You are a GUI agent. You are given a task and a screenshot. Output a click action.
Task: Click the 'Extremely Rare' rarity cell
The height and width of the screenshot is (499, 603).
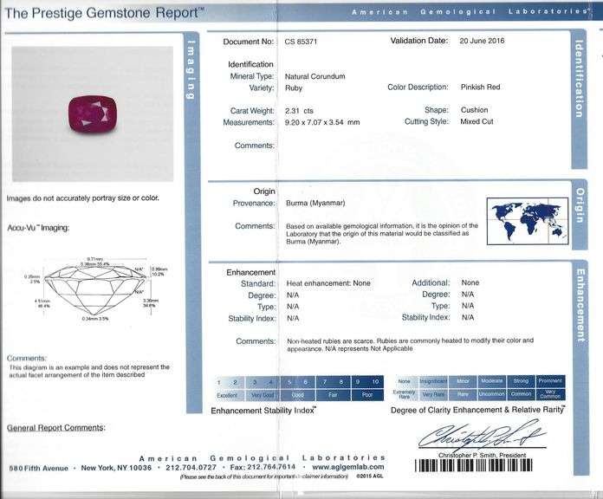click(x=405, y=394)
